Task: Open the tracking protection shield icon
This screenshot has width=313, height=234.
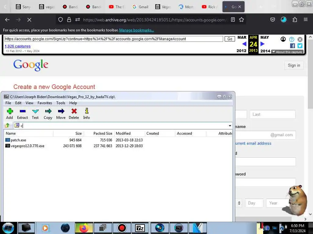Action: point(61,19)
